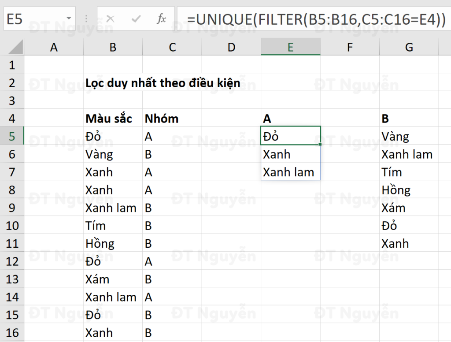Select column B header

pos(113,47)
